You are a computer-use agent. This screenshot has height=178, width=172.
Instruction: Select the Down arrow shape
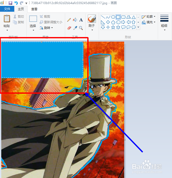click(x=103, y=27)
